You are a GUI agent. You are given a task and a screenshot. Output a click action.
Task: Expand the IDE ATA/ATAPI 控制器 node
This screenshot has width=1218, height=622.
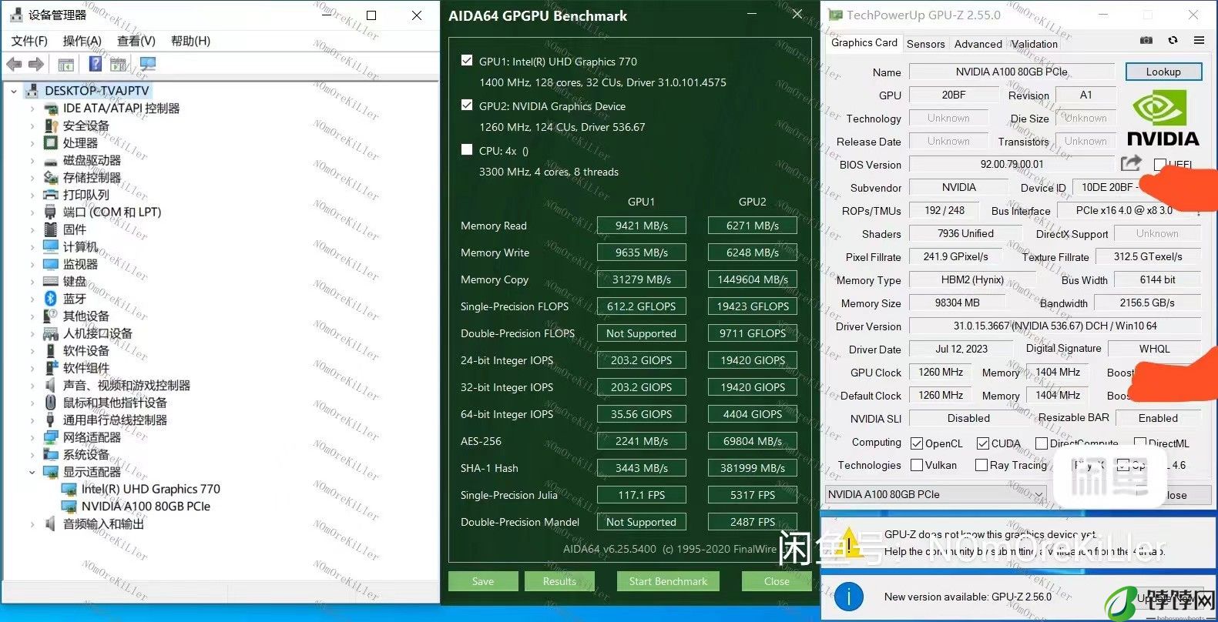tap(32, 109)
